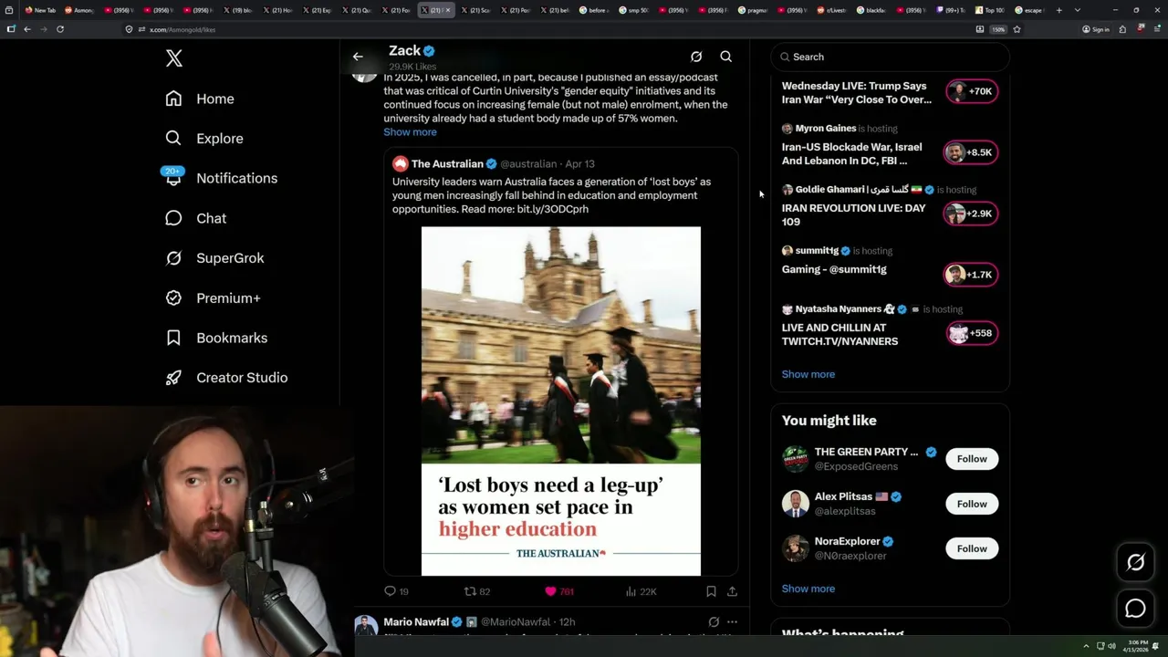Show more live broadcasts
The height and width of the screenshot is (657, 1168).
tap(808, 374)
